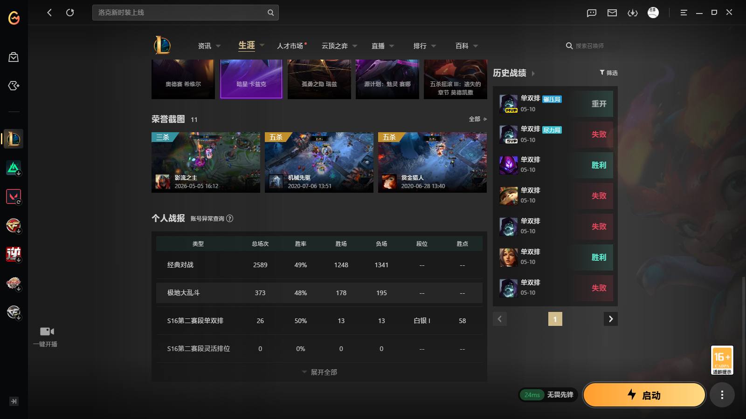
Task: Click 账号异常查询 link
Action: pos(207,218)
